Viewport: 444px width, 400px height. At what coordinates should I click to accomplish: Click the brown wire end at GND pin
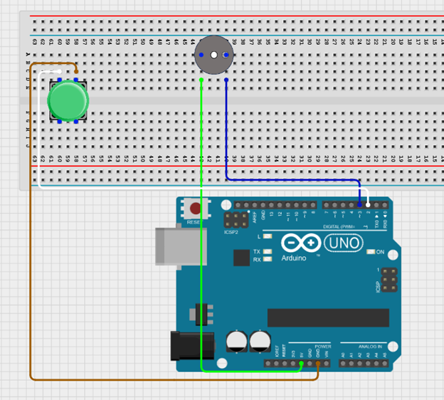318,363
